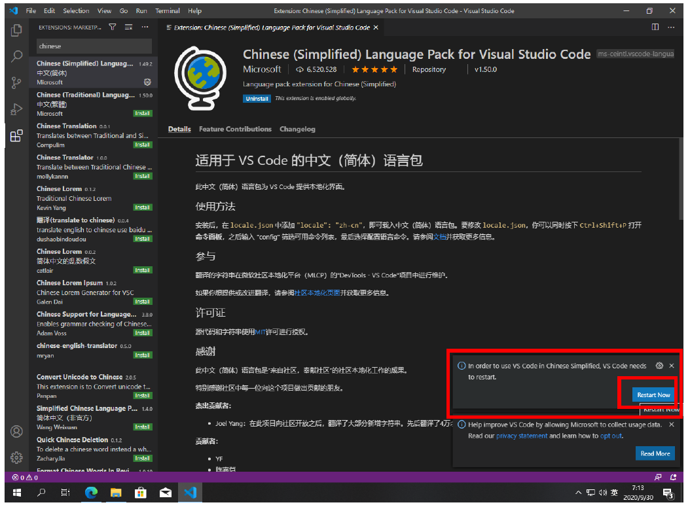The image size is (690, 509).
Task: Click the five-star rating
Action: click(374, 69)
